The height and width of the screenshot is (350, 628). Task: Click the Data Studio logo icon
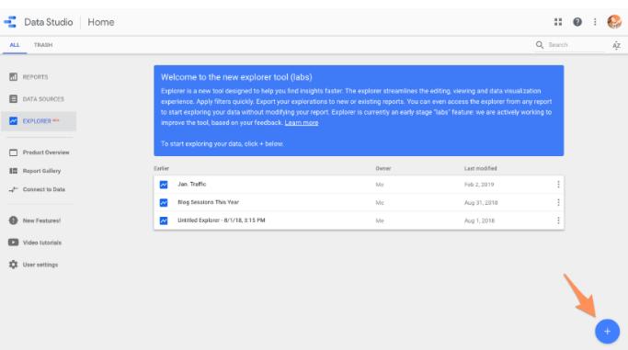(x=10, y=22)
